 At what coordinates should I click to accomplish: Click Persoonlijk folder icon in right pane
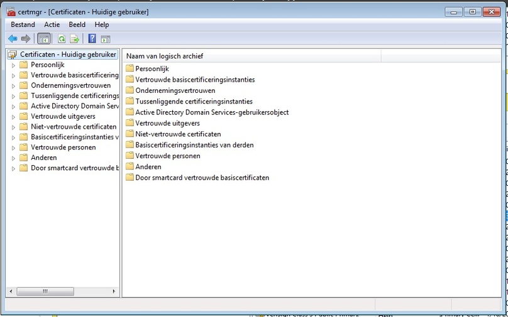pos(130,68)
